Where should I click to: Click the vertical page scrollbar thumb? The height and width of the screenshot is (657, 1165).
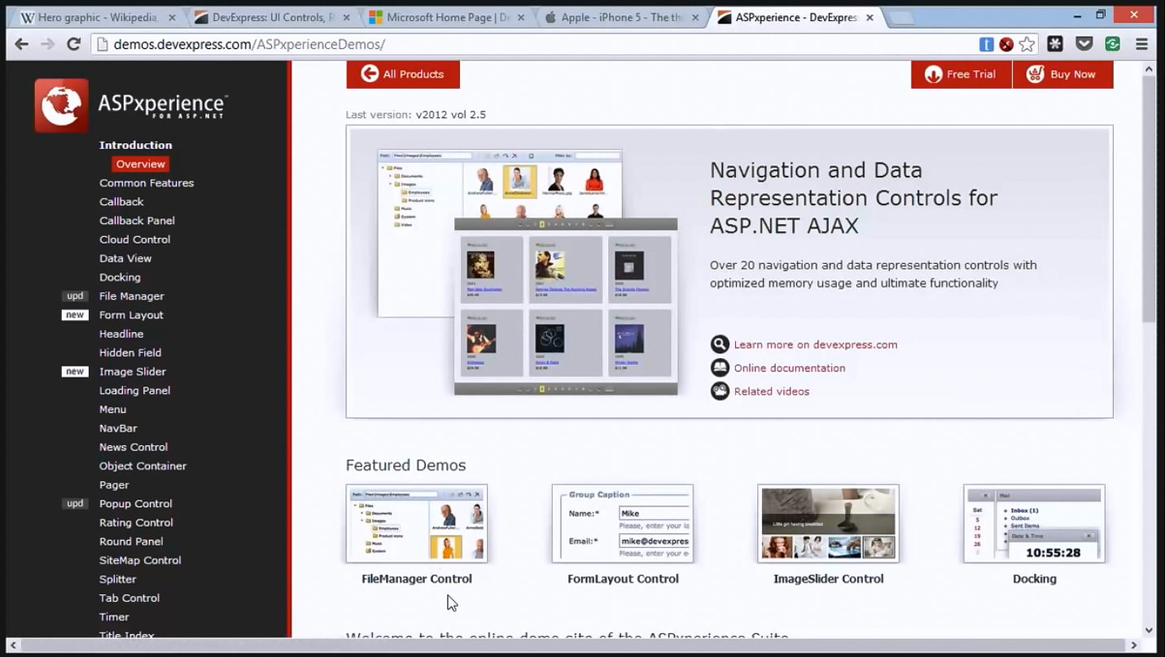coord(1149,199)
